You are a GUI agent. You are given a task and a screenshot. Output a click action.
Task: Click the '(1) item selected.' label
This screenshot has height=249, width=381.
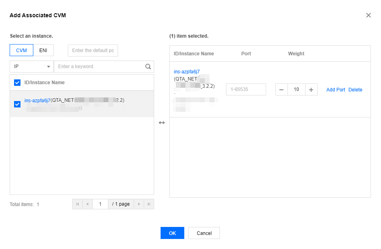tap(189, 36)
